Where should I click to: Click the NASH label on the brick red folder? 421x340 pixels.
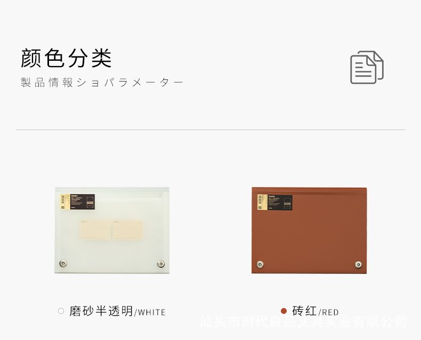click(x=275, y=202)
